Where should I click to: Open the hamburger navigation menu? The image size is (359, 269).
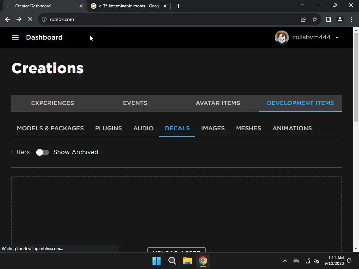click(x=15, y=37)
